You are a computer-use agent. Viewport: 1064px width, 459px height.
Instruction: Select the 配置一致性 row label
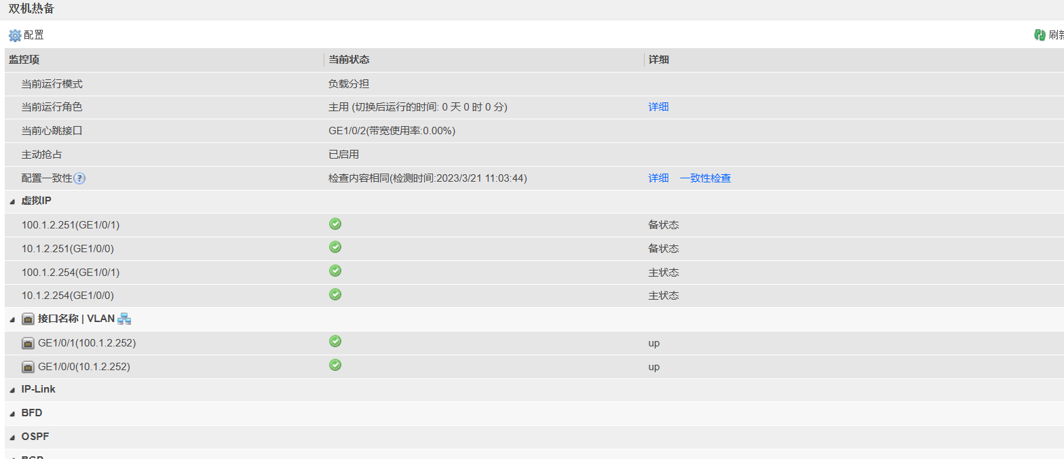[47, 178]
